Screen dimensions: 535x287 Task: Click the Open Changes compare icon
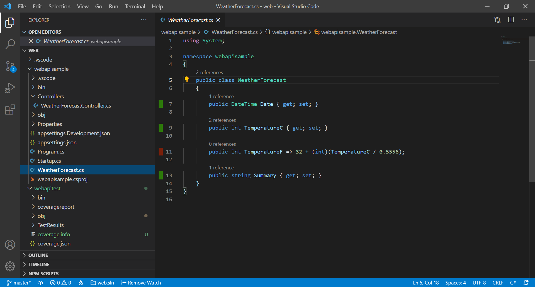tap(497, 20)
